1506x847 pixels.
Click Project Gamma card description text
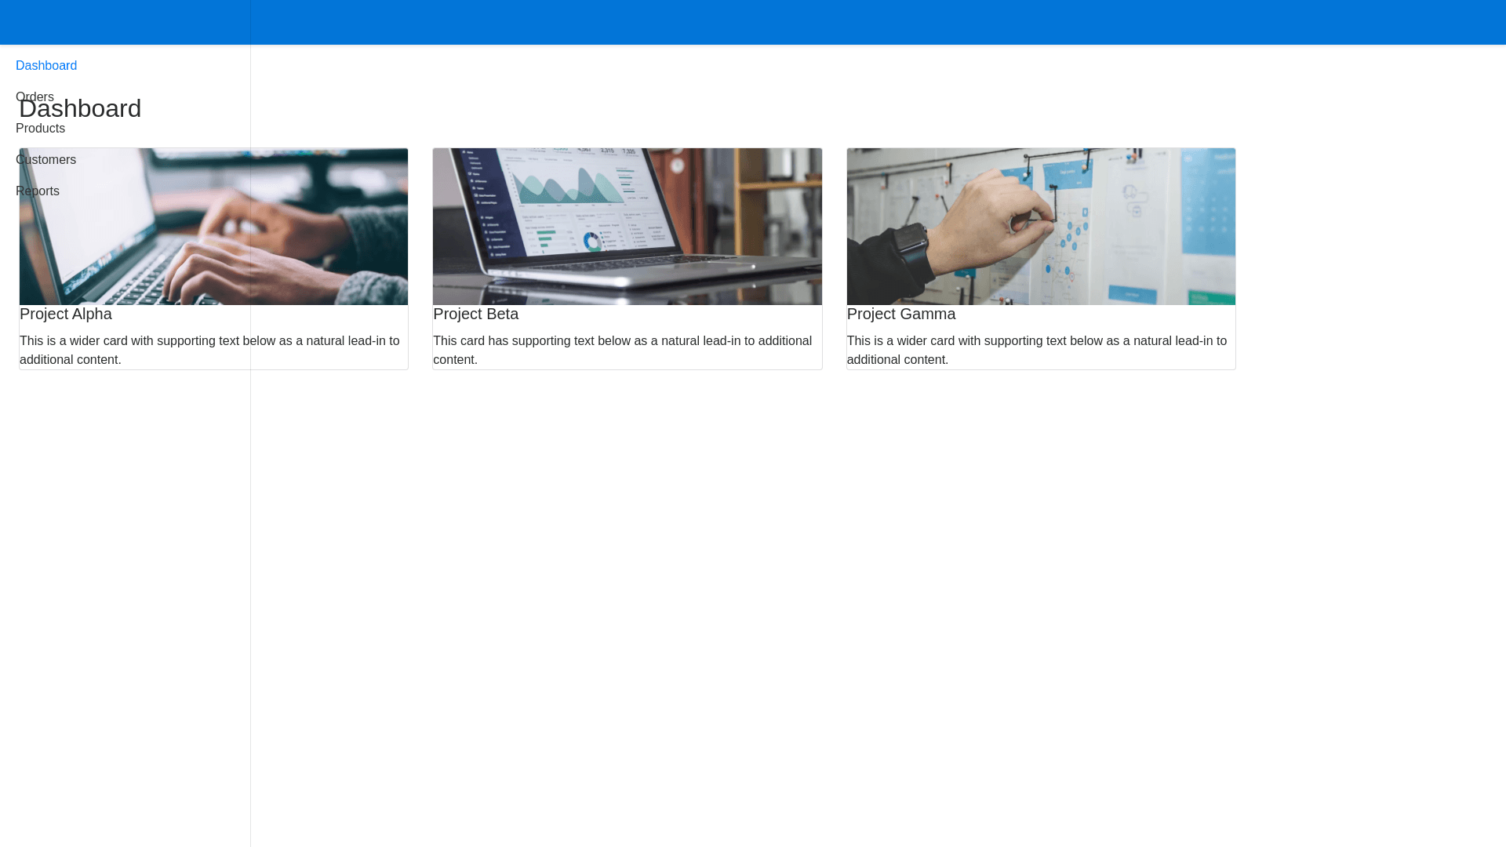pos(1036,351)
